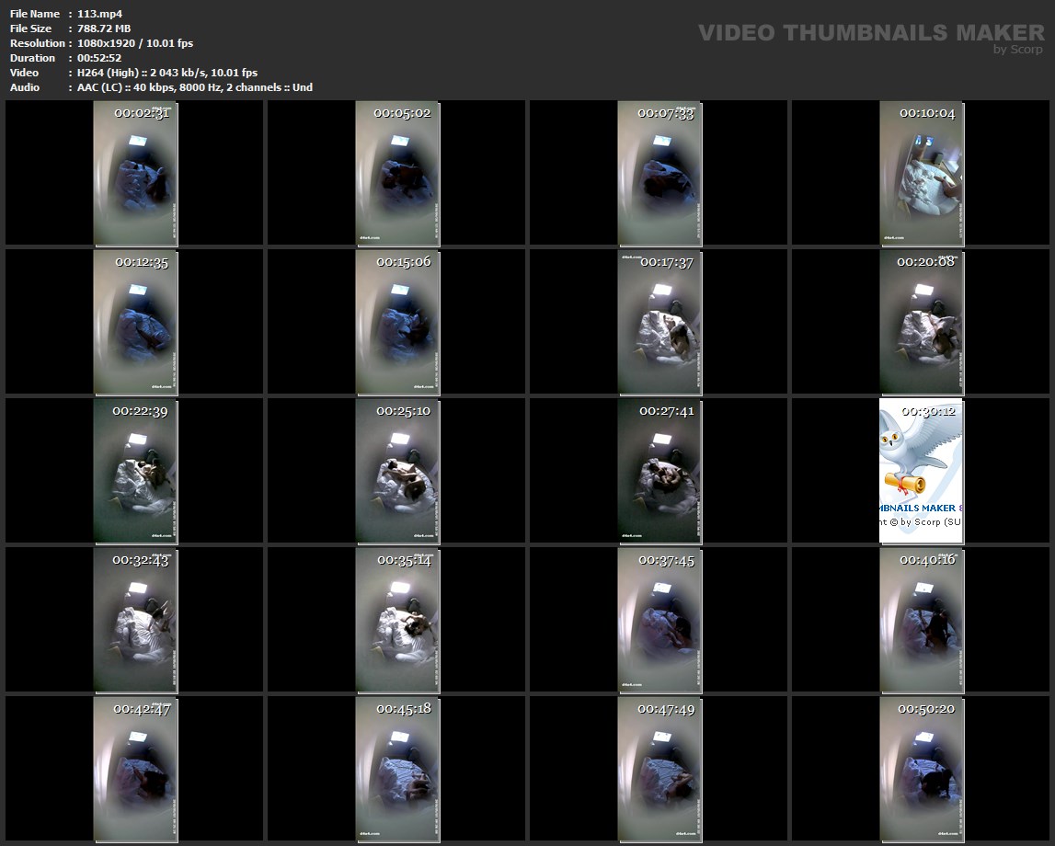Select the video codec line starting "H264 (High)"
The image size is (1055, 846).
167,73
